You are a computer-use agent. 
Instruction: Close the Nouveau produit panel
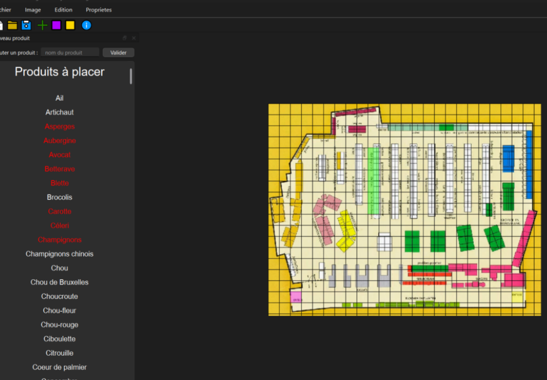pos(133,38)
